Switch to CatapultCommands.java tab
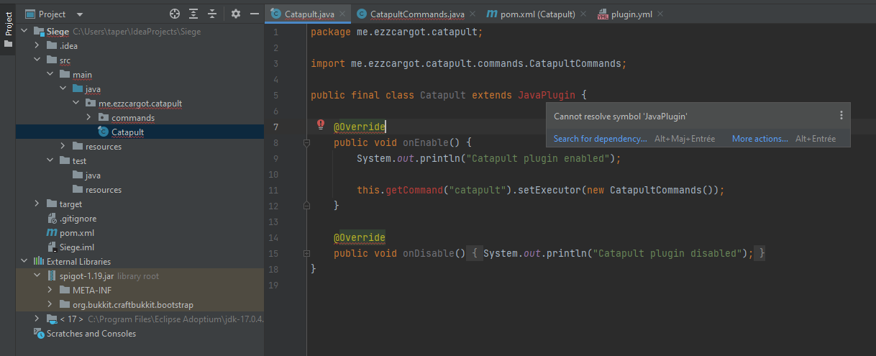This screenshot has height=356, width=876. point(417,14)
